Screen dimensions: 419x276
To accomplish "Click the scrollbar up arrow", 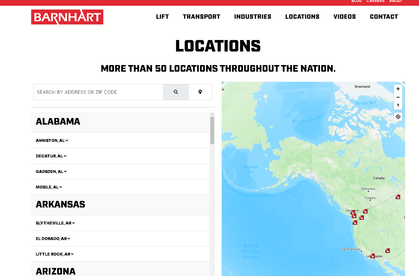I will tap(212, 115).
